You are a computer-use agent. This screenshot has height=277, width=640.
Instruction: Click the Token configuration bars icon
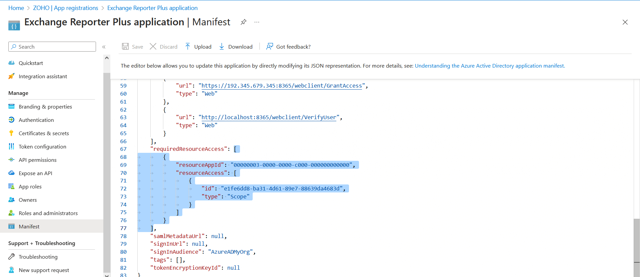tap(11, 146)
